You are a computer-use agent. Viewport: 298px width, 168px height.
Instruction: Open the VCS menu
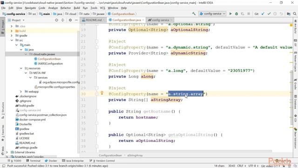102,8
